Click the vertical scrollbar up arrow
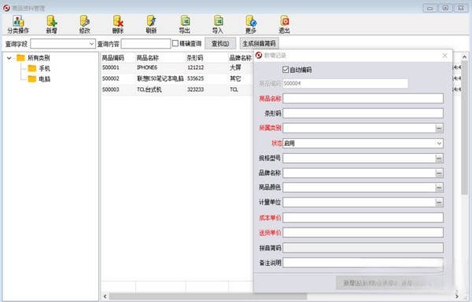 coord(464,56)
